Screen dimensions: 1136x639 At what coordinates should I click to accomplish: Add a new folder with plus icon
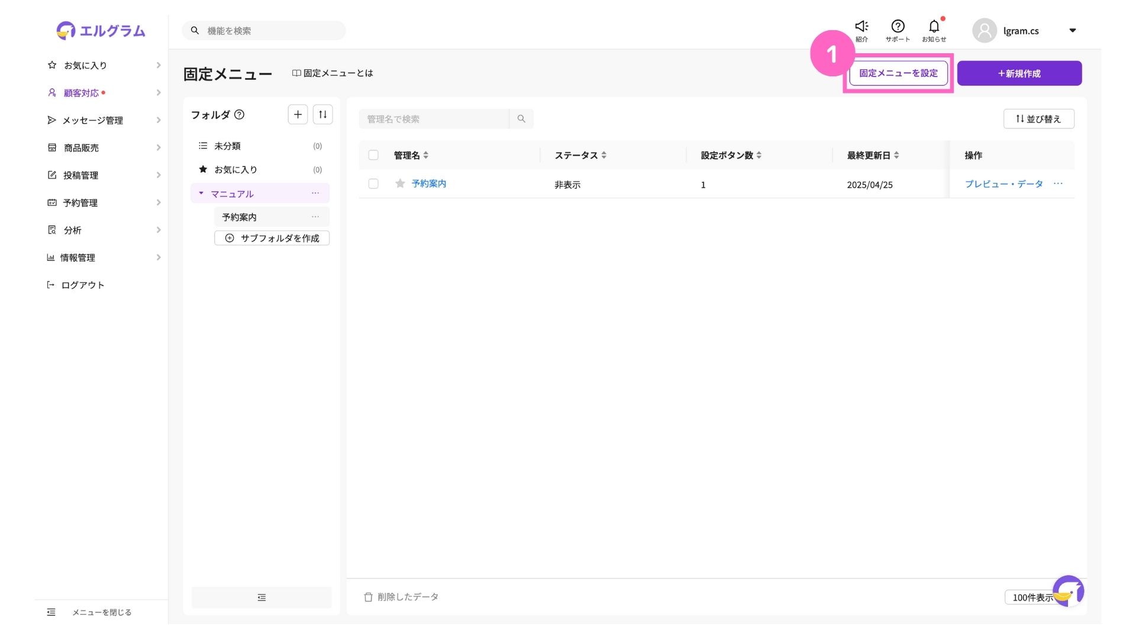tap(298, 115)
